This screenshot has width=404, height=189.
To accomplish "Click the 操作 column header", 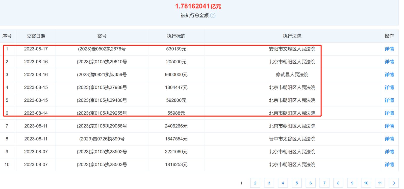I will point(389,36).
